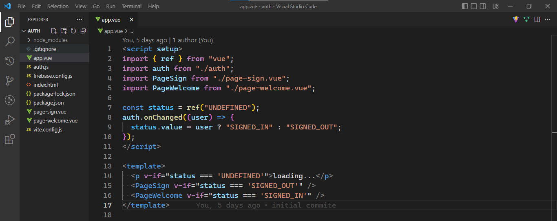557x221 pixels.
Task: Open Source Control view in activity bar
Action: (x=10, y=81)
